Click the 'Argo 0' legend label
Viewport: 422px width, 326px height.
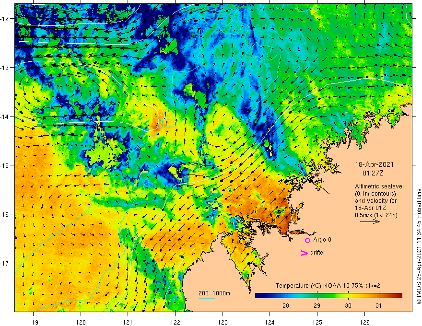click(322, 240)
